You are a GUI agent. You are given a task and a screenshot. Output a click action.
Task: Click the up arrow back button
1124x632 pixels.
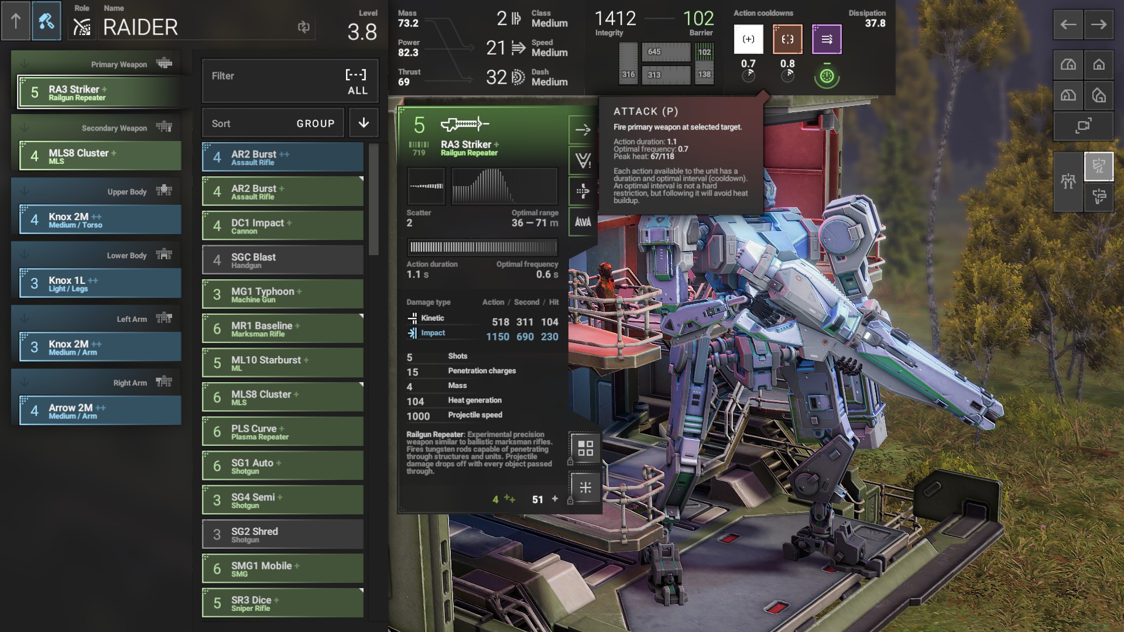[16, 22]
